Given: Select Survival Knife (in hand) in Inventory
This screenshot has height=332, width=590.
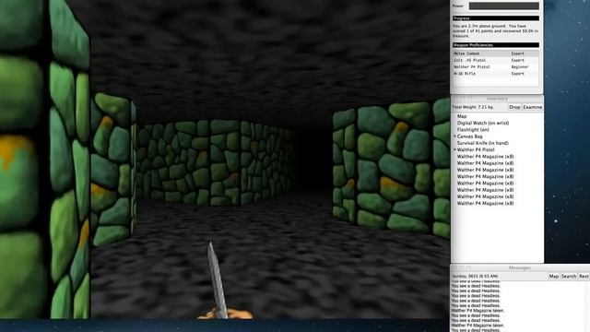Looking at the screenshot, I should 497,143.
